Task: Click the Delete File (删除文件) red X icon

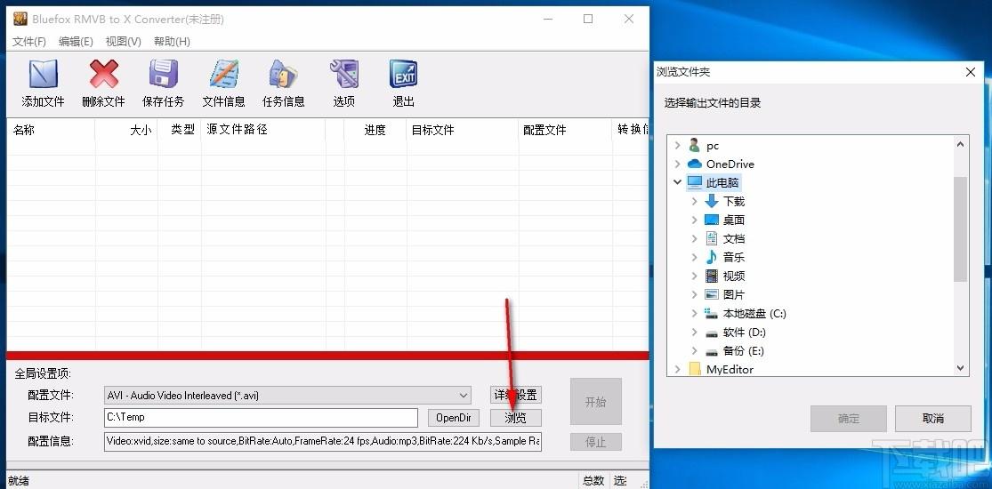Action: pos(104,75)
